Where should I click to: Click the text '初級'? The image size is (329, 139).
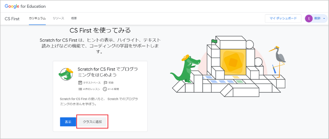coord(111,83)
